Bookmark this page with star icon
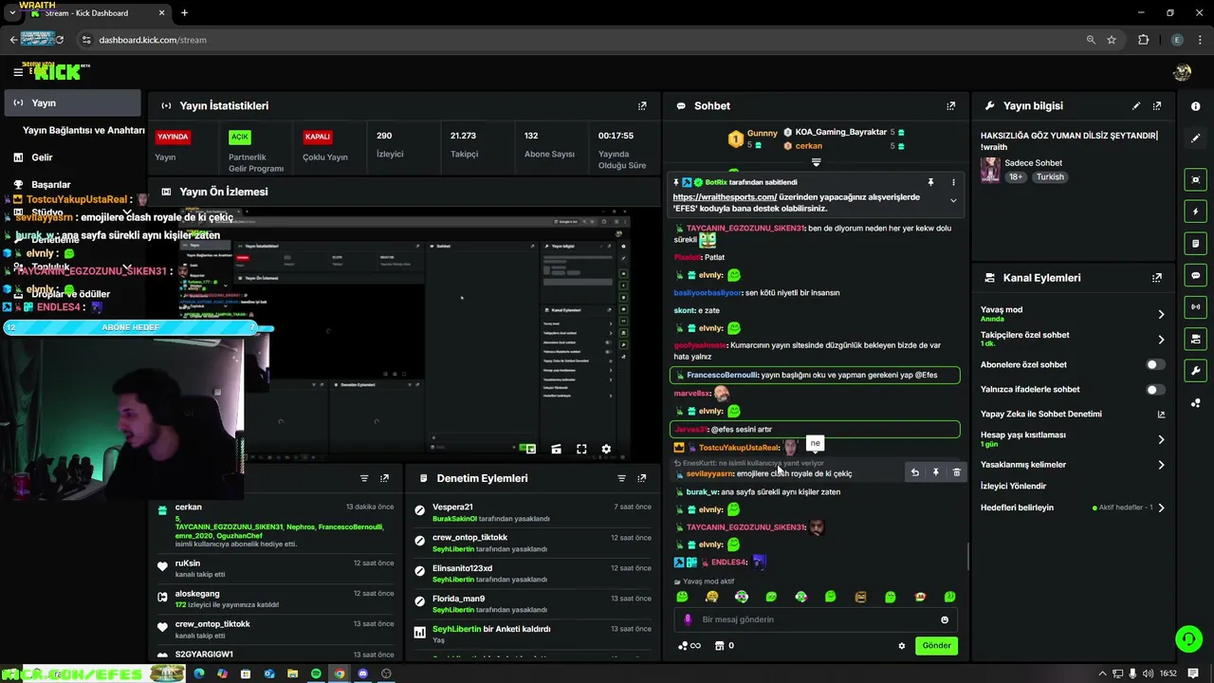Screen dimensions: 1214x683 tap(1112, 40)
